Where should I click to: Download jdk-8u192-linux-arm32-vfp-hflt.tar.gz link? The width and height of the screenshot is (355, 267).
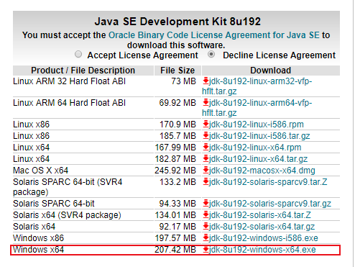tap(257, 86)
